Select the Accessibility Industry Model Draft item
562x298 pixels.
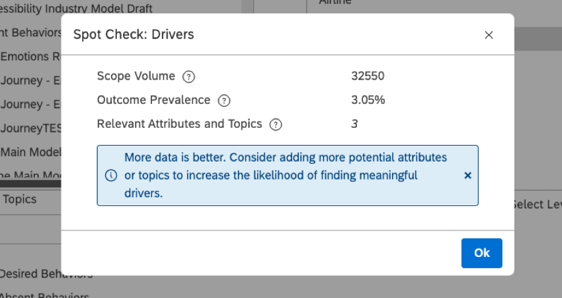coord(76,9)
